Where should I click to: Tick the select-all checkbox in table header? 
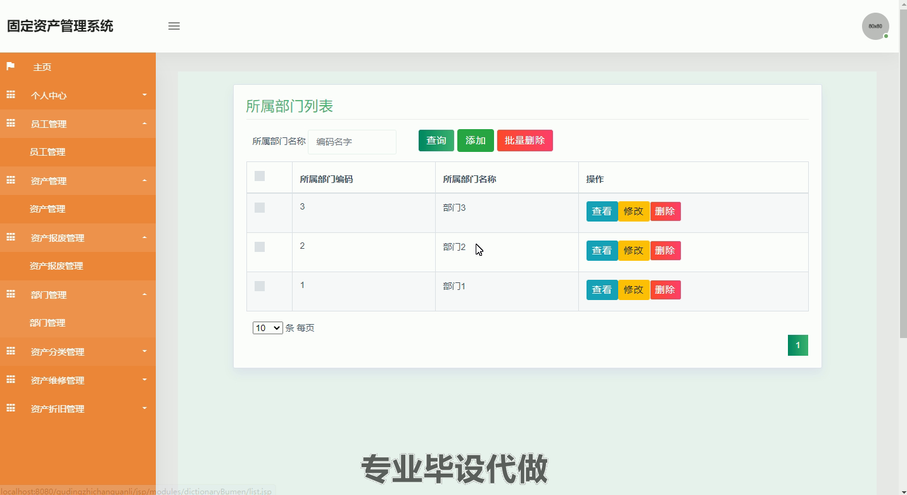[260, 176]
